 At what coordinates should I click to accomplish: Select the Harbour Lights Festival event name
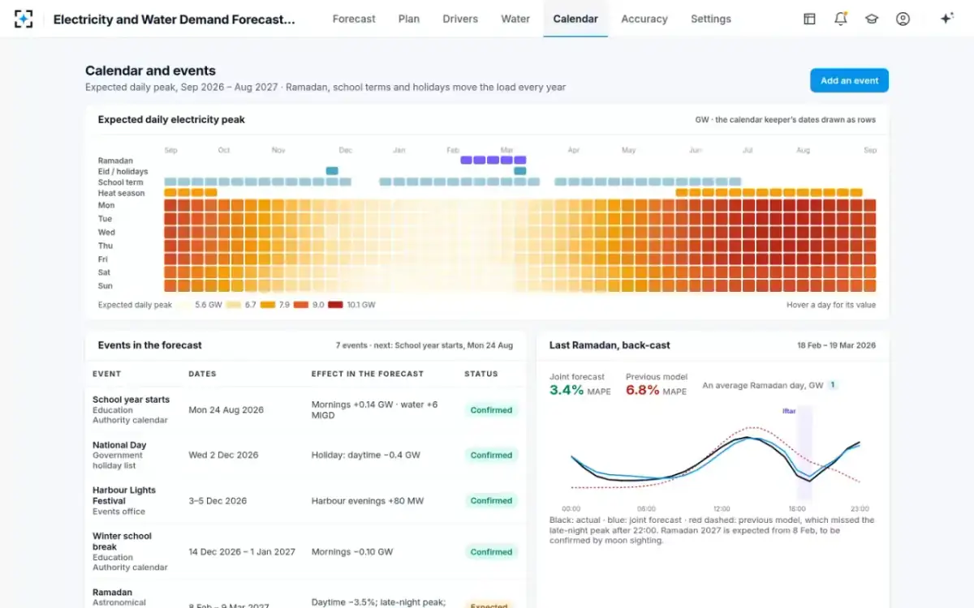(x=124, y=495)
